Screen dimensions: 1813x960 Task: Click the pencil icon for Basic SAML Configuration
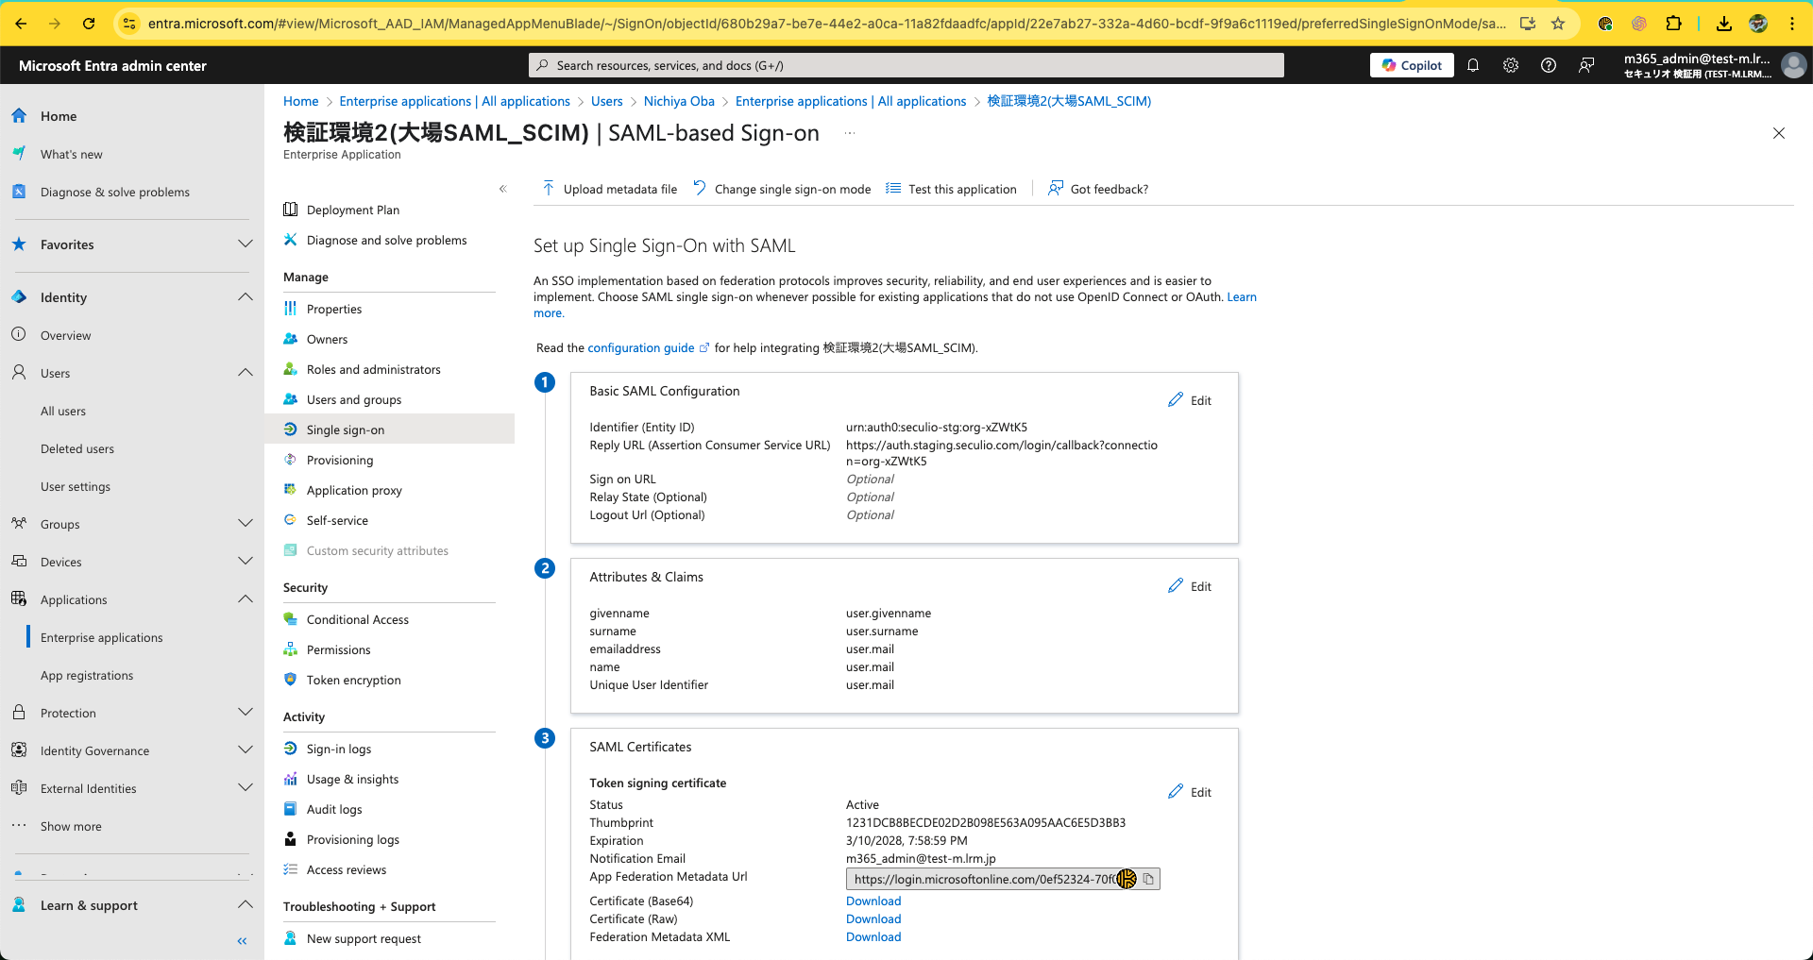[1176, 400]
